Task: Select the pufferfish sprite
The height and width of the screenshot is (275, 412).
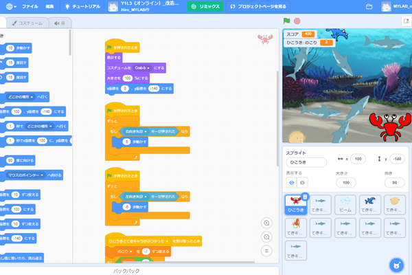Action: 395,205
